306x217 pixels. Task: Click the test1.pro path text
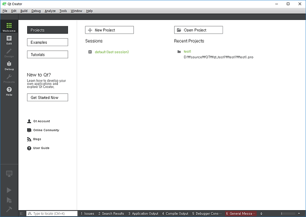(x=218, y=57)
